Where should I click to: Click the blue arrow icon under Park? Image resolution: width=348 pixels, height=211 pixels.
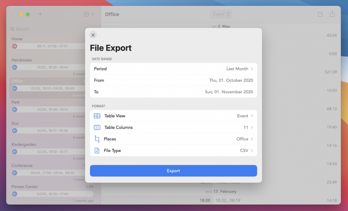15,109
